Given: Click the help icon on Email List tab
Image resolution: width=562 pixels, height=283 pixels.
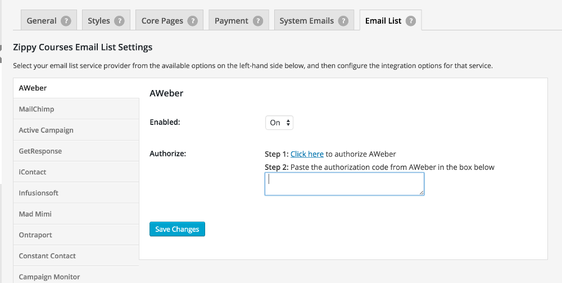Looking at the screenshot, I should click(x=411, y=21).
